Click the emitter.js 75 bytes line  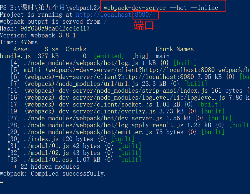[116, 132]
